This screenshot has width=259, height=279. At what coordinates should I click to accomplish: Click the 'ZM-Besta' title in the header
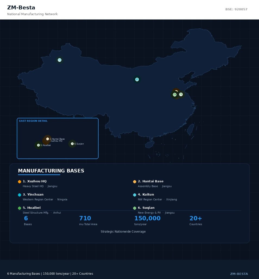pyautogui.click(x=21, y=8)
